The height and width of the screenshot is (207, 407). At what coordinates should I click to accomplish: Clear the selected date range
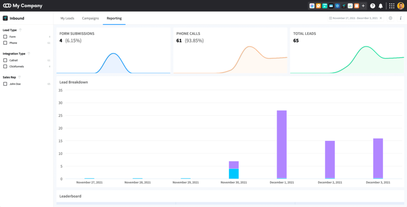pyautogui.click(x=381, y=18)
